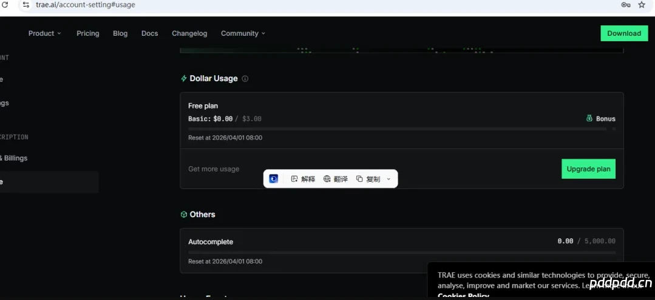Click the Bonus money bag icon

[589, 118]
